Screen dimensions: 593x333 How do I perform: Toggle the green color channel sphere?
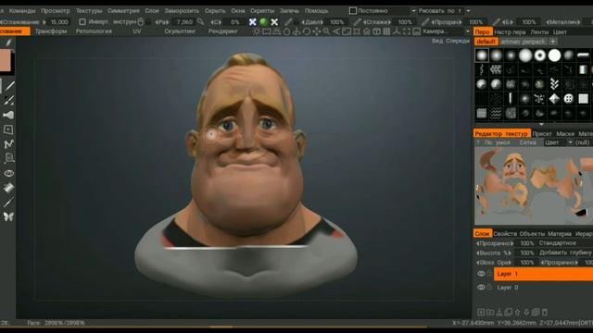tap(263, 22)
